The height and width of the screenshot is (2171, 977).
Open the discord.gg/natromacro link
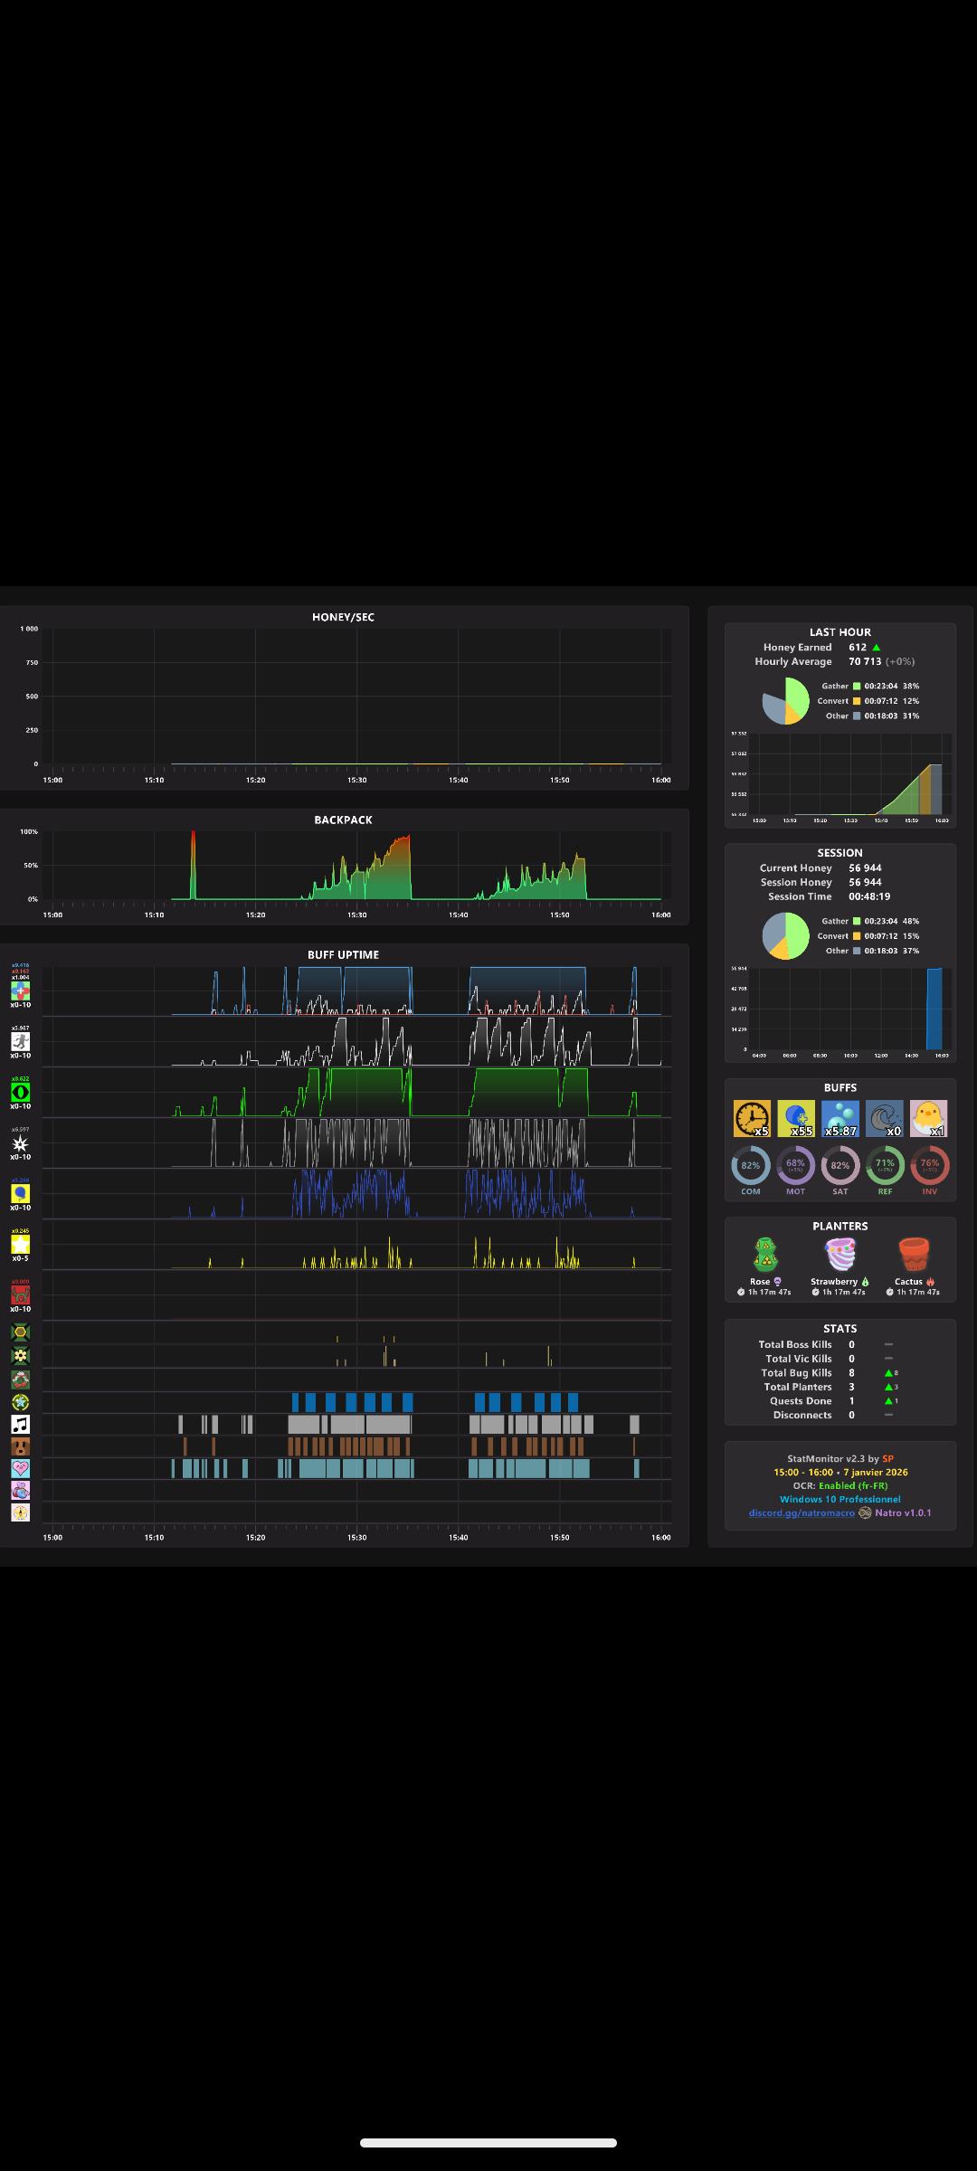[802, 1513]
